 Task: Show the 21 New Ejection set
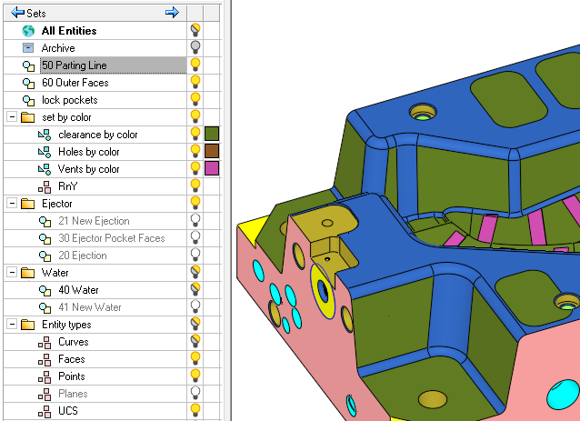click(x=195, y=221)
